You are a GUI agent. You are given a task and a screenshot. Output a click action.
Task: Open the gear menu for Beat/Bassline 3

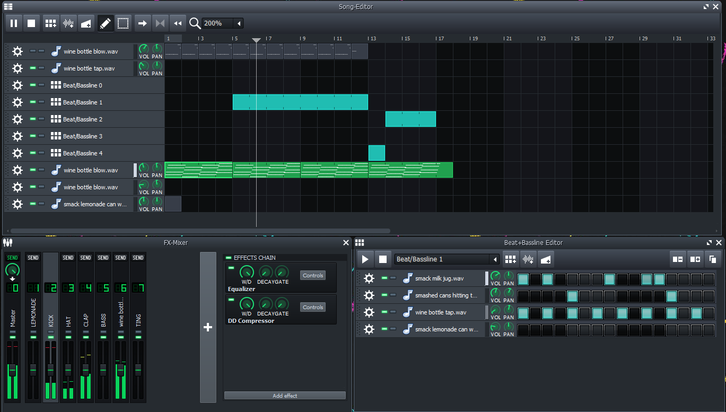[18, 136]
